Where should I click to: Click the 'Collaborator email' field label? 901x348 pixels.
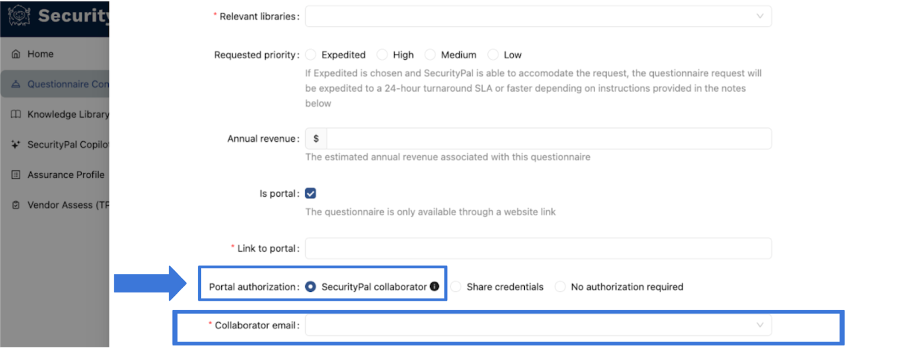point(257,326)
